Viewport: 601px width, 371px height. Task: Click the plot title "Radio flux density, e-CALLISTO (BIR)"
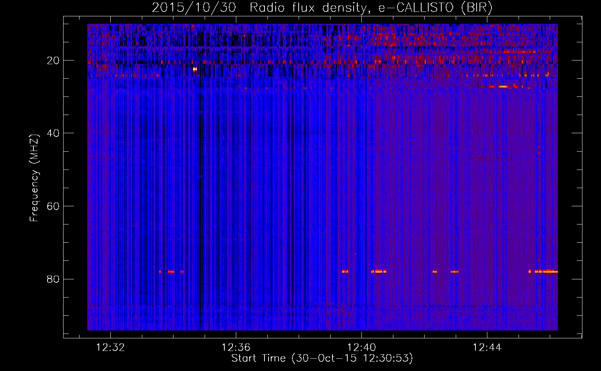[x=371, y=7]
